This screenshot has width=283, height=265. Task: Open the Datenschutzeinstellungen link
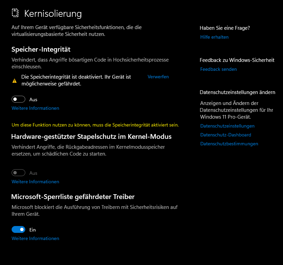tap(227, 126)
